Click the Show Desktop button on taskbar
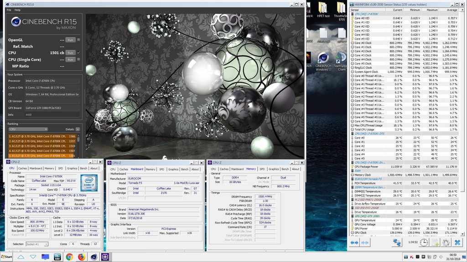The width and height of the screenshot is (467, 262). pyautogui.click(x=465, y=257)
